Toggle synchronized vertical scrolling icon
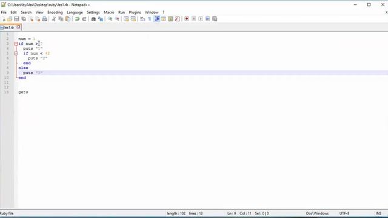 pyautogui.click(x=126, y=19)
